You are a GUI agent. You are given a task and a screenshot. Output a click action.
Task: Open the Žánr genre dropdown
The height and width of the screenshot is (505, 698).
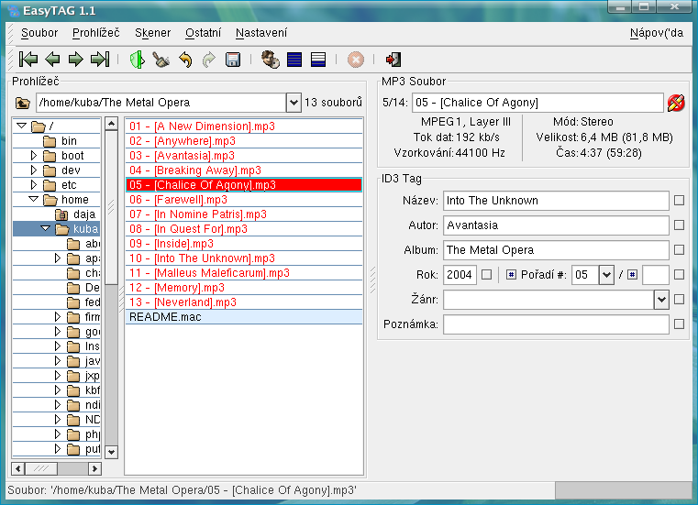[x=661, y=299]
